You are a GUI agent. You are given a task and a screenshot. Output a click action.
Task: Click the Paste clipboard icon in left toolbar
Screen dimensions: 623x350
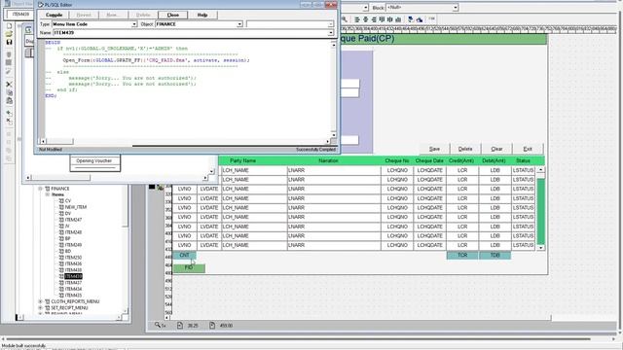point(9,101)
